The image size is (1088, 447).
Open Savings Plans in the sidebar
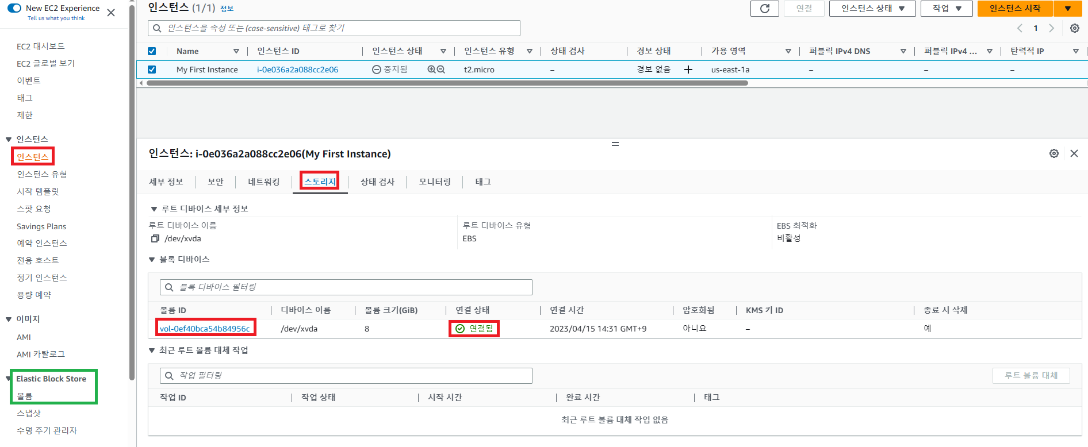pos(41,226)
